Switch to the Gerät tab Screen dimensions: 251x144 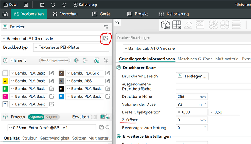[x=101, y=14]
